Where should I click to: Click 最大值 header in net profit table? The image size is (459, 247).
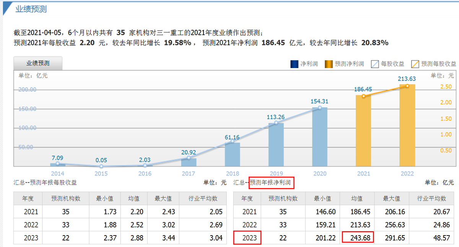coord(392,199)
